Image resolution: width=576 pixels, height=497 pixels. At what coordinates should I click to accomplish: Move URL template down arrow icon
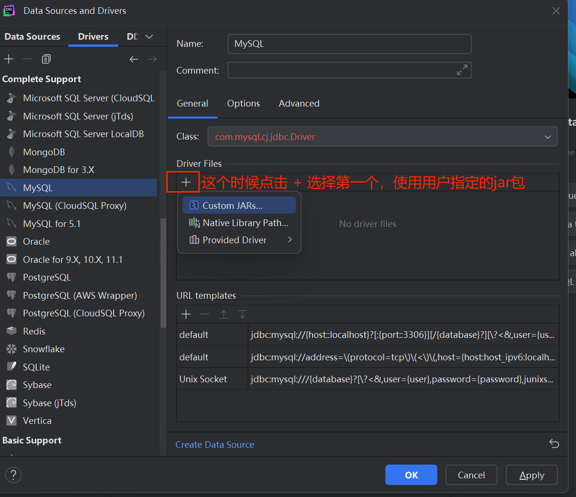click(242, 314)
